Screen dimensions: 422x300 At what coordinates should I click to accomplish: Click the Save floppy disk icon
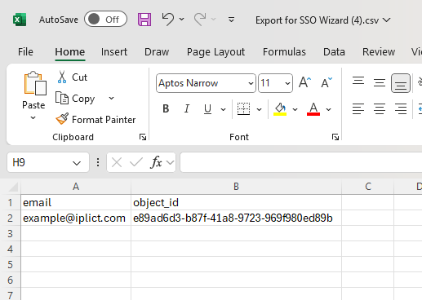pyautogui.click(x=144, y=20)
